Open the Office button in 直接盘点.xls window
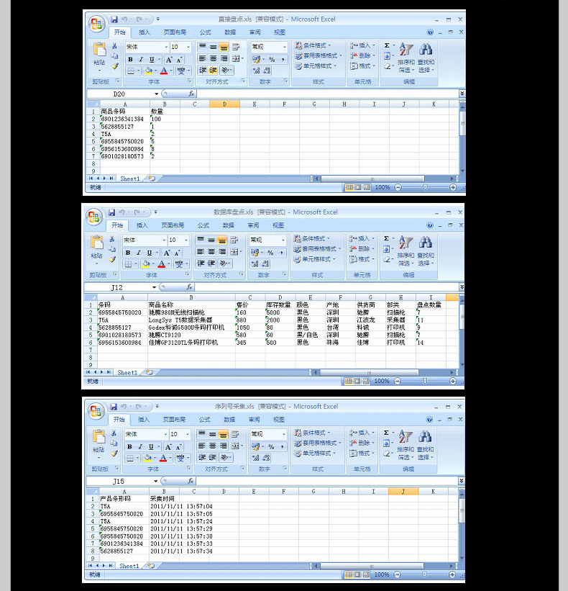Viewport: 568px width, 591px height. coord(96,24)
